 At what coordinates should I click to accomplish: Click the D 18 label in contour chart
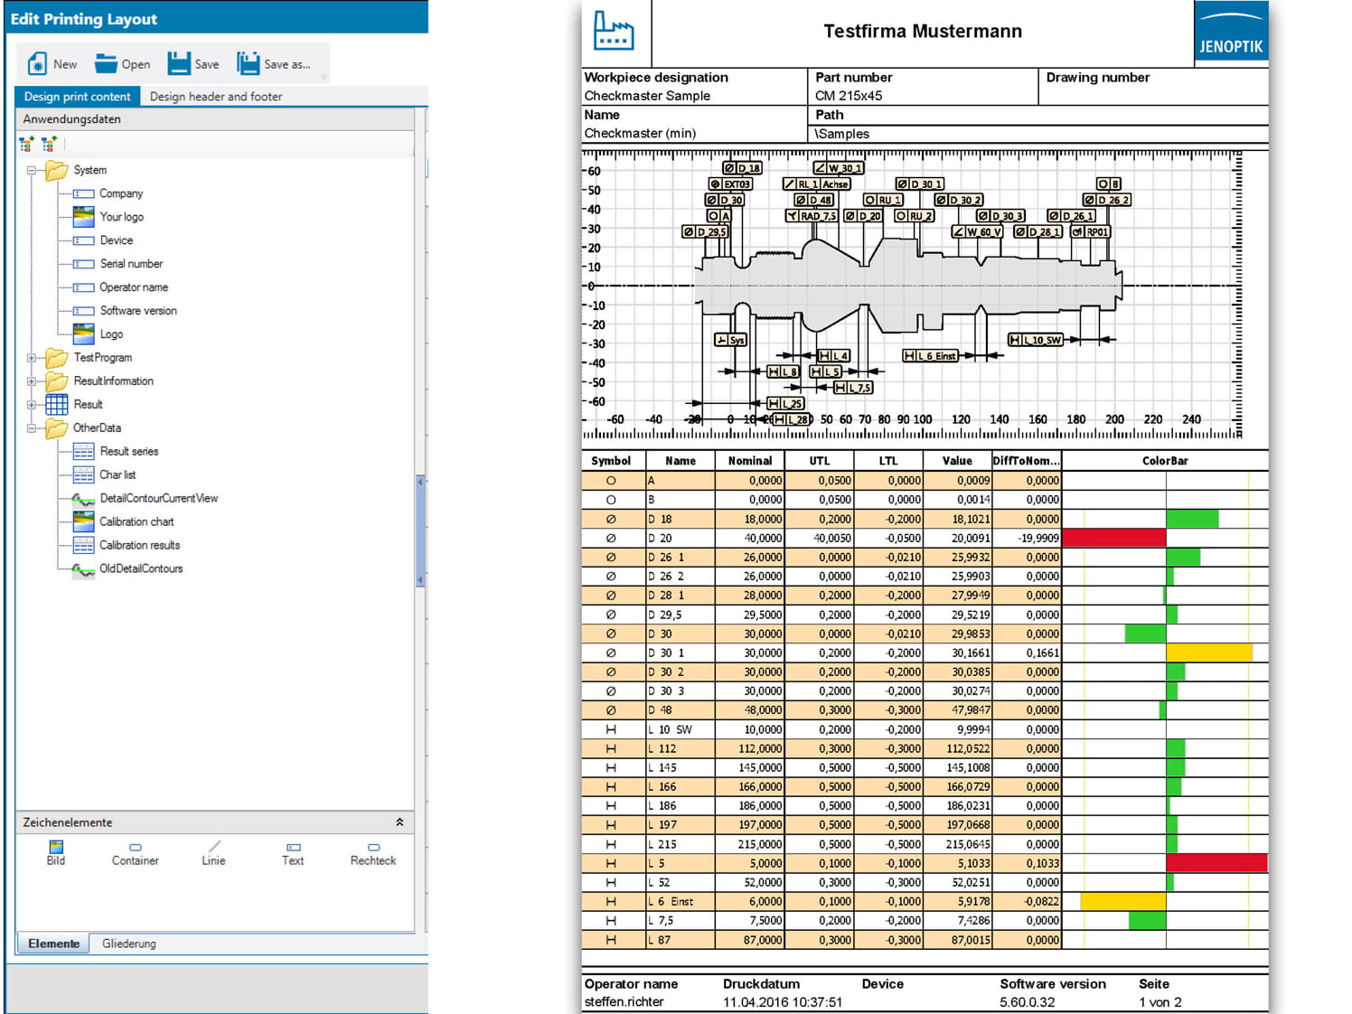point(743,168)
